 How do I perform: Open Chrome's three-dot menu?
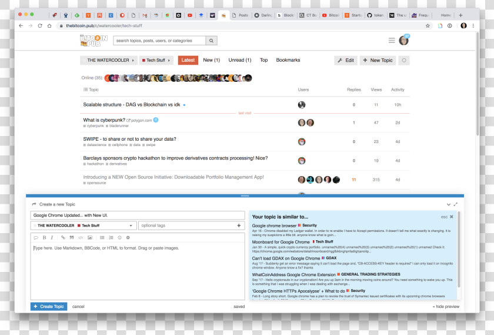[473, 26]
